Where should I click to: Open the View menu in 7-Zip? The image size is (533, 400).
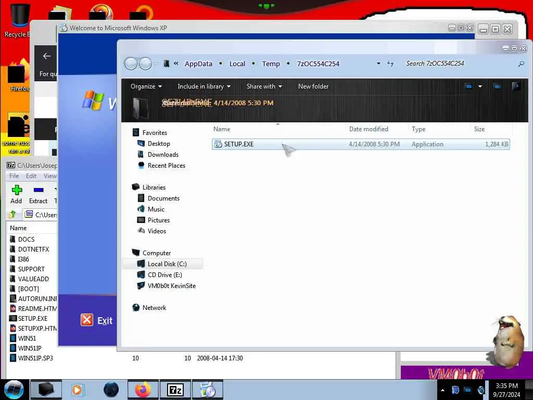point(50,176)
